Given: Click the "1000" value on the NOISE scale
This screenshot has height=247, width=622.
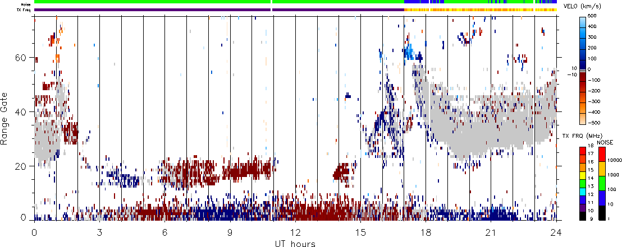Looking at the screenshot, I should pos(613,176).
